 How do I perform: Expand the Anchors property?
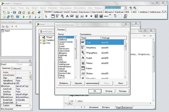2,86
